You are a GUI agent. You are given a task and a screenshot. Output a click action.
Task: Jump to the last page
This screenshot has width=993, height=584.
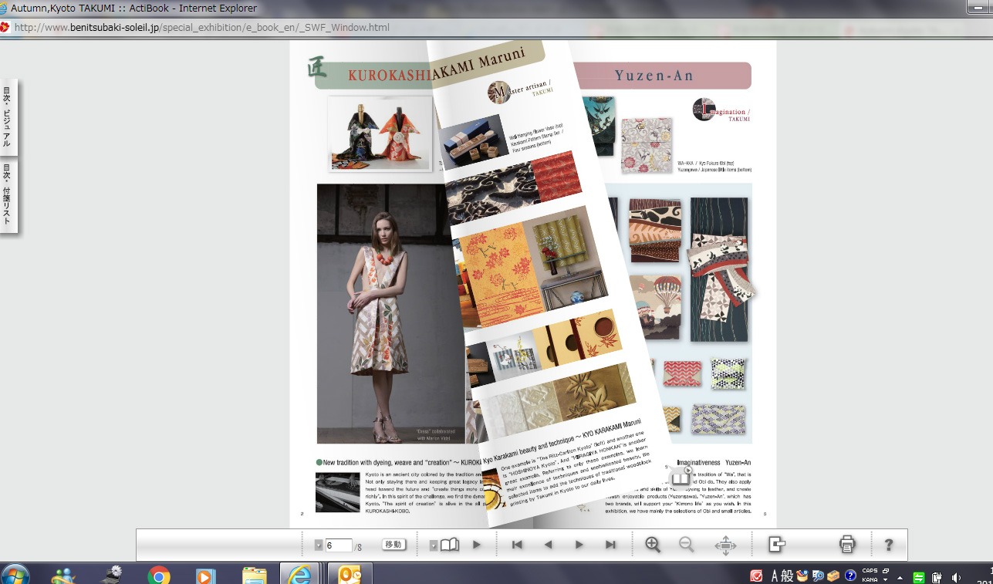coord(610,545)
